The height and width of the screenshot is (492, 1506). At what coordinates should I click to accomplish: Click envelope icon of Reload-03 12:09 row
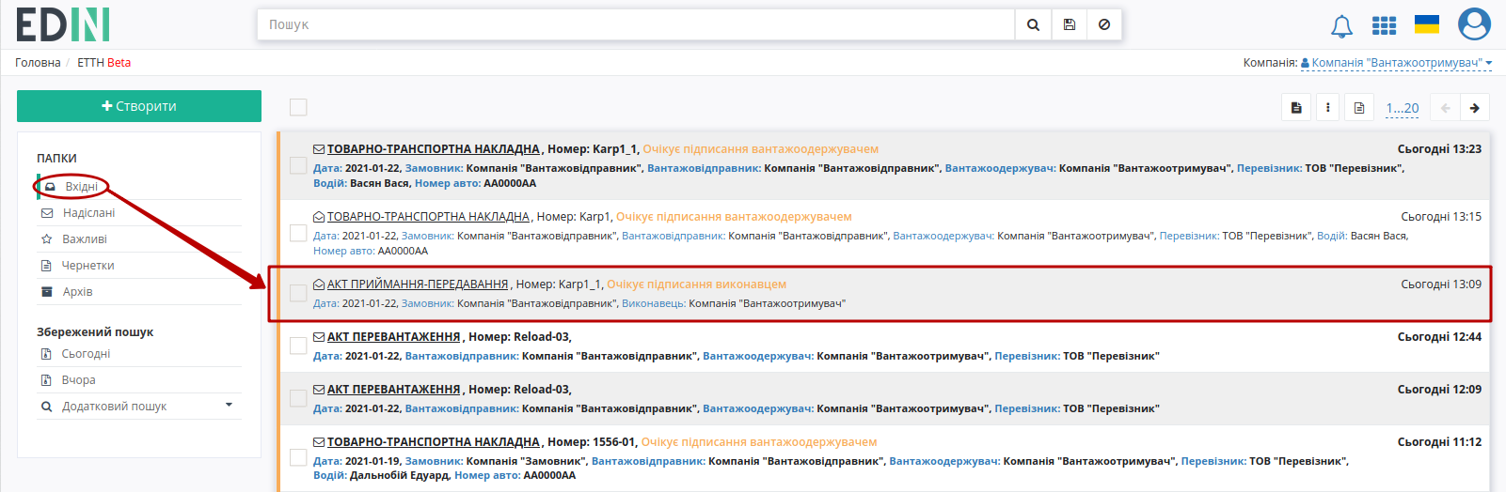coord(319,390)
